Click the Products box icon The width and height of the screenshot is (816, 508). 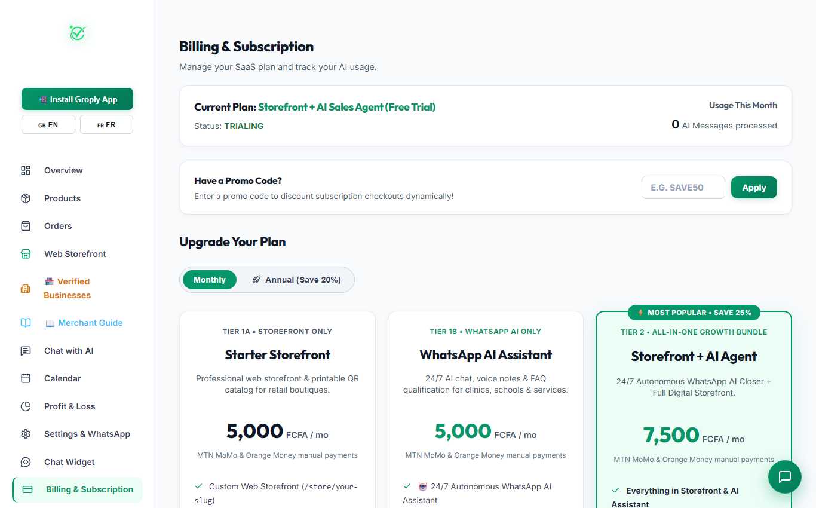click(26, 198)
